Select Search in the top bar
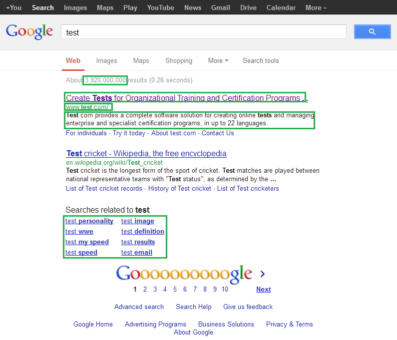 click(43, 8)
